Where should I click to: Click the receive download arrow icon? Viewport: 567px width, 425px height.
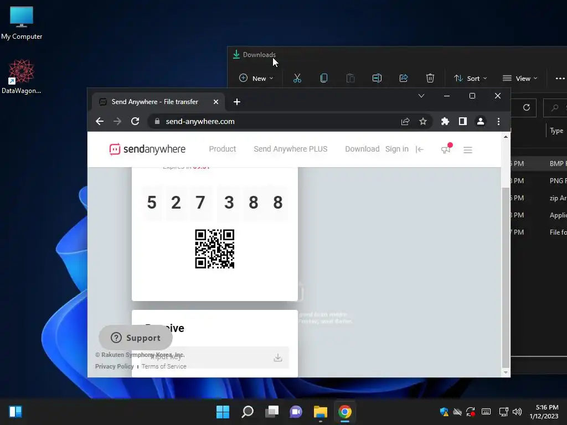(278, 357)
